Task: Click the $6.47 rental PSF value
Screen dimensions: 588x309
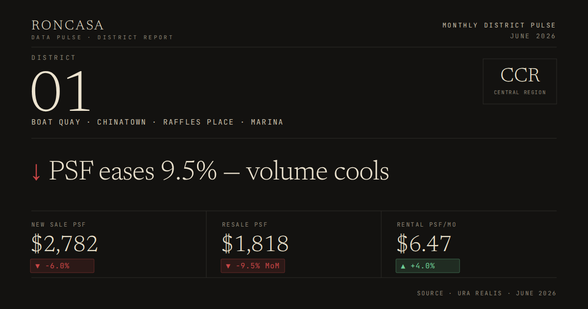Action: (424, 244)
